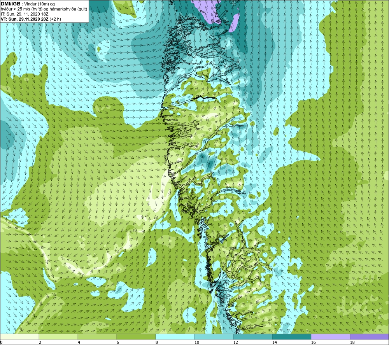Click the 14–16 m/s dark teal legend swatch

point(291,337)
